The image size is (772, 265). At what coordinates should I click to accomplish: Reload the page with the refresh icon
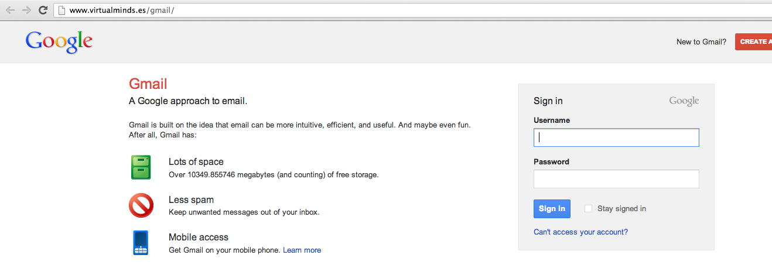pos(43,10)
